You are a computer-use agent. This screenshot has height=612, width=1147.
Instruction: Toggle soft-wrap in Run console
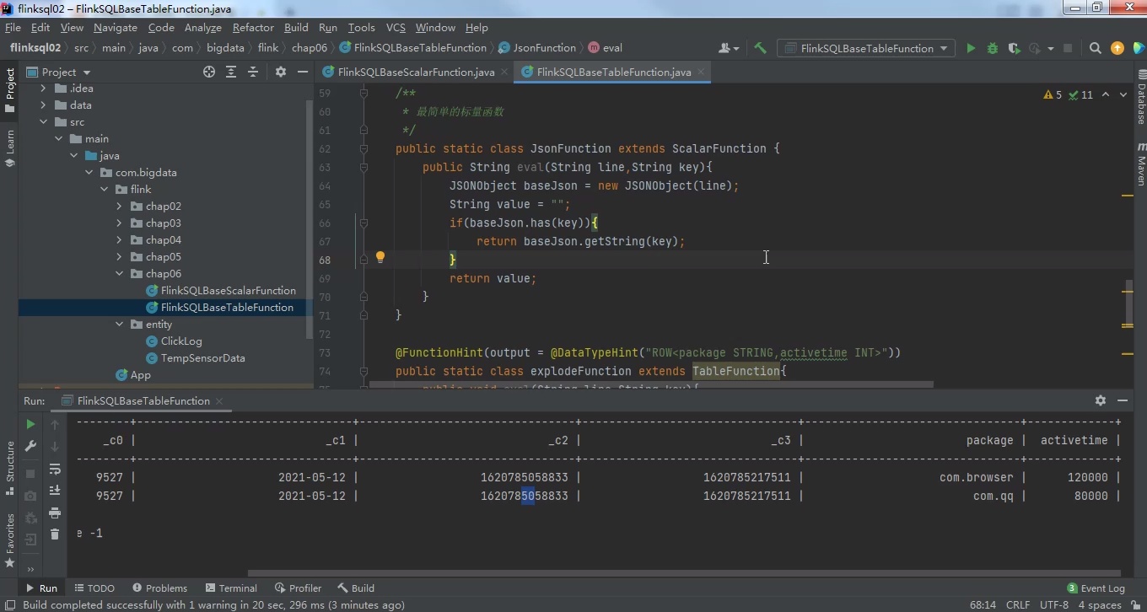tap(55, 469)
